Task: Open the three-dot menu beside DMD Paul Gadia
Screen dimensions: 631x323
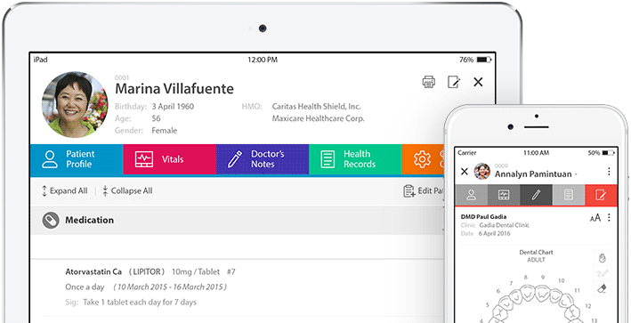Action: [609, 218]
